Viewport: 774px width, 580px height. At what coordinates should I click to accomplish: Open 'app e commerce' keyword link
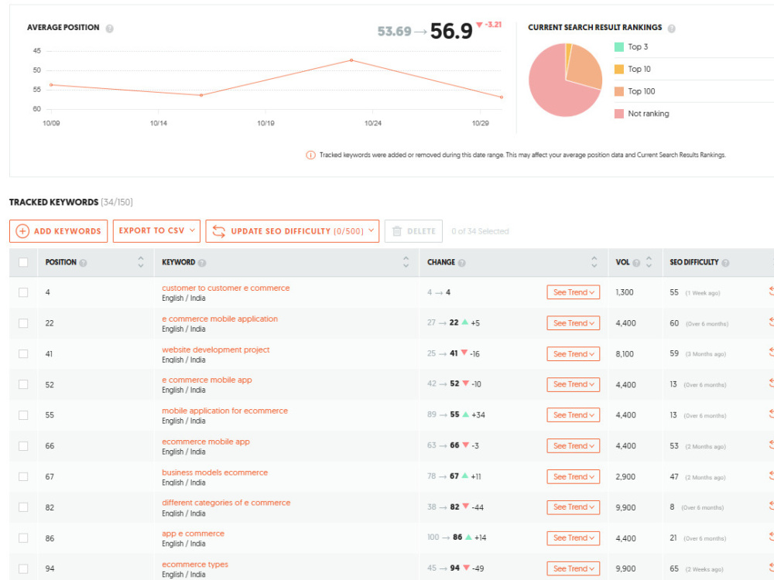(193, 534)
